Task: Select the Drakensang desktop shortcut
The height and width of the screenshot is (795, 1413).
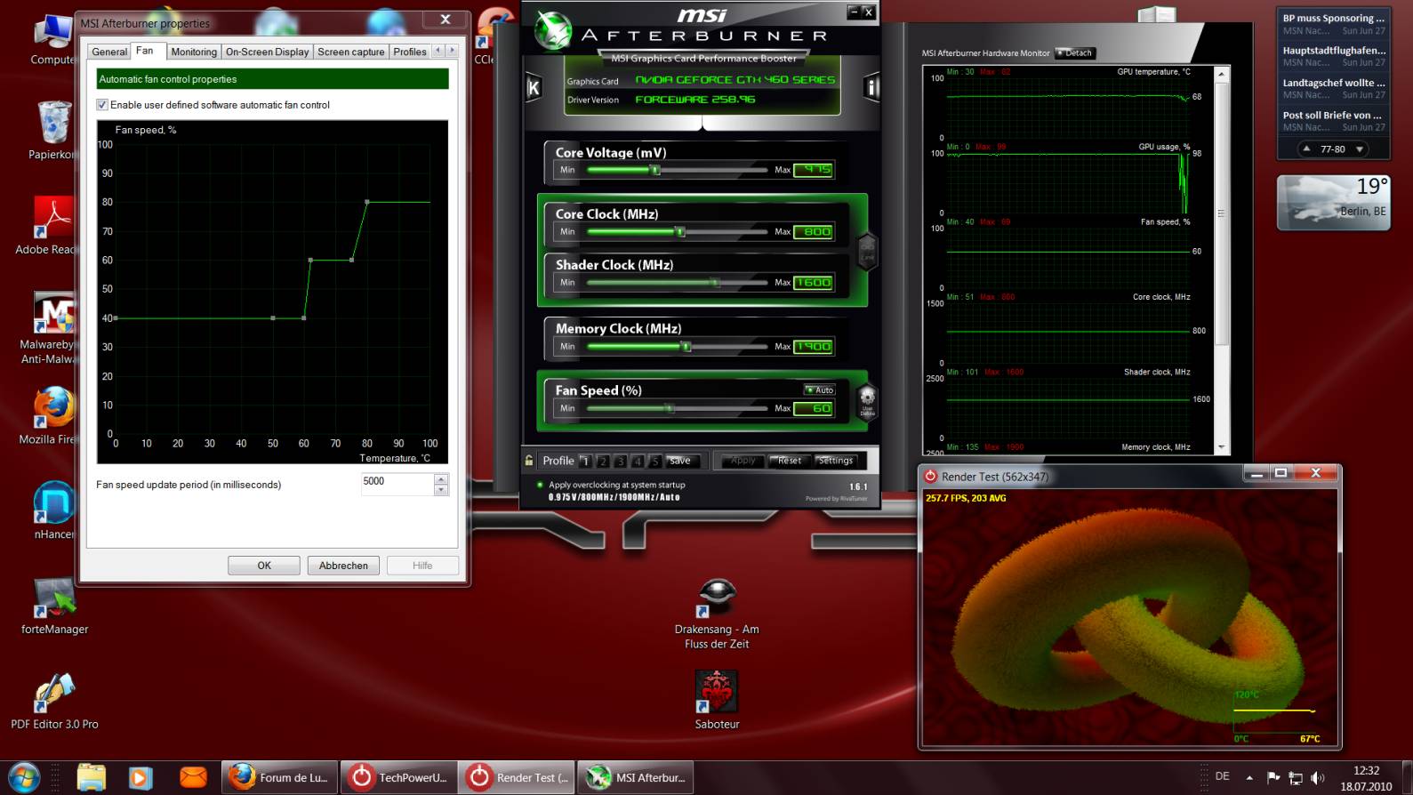Action: point(717,613)
